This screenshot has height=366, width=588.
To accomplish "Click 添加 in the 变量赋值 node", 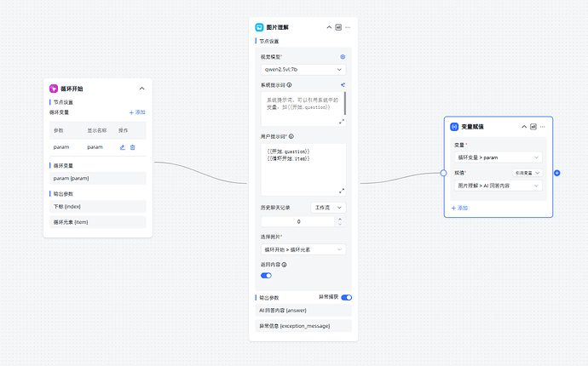I will pos(459,208).
